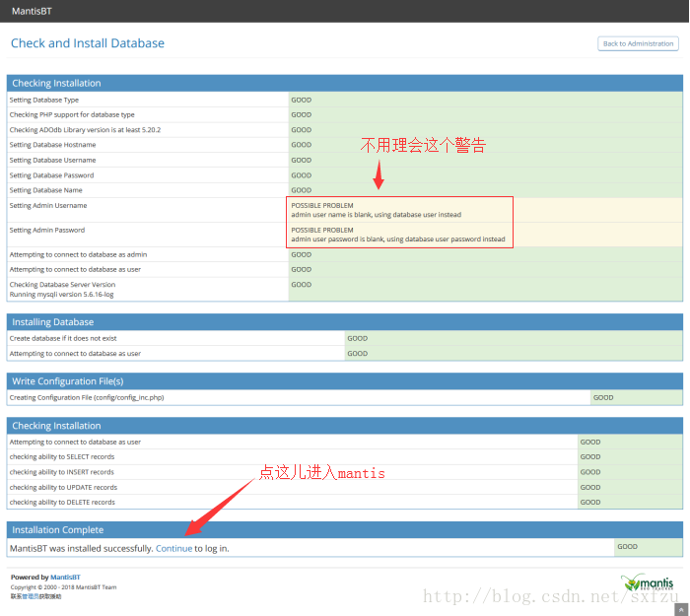Viewport: 690px width, 616px height.
Task: Follow the Continue link to log in
Action: point(173,548)
